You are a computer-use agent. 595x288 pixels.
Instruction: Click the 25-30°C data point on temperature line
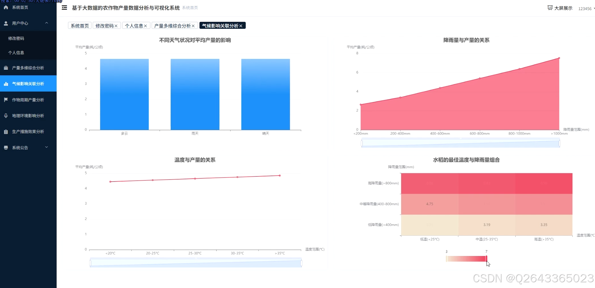click(x=195, y=179)
